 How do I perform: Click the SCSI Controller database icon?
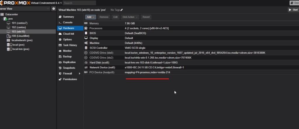(86, 48)
